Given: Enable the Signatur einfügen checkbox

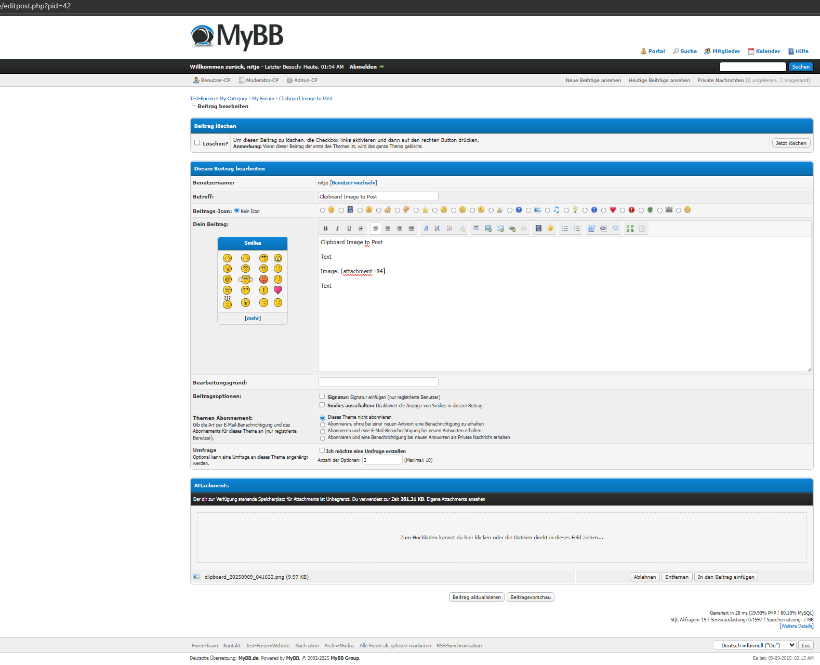Looking at the screenshot, I should [x=322, y=396].
